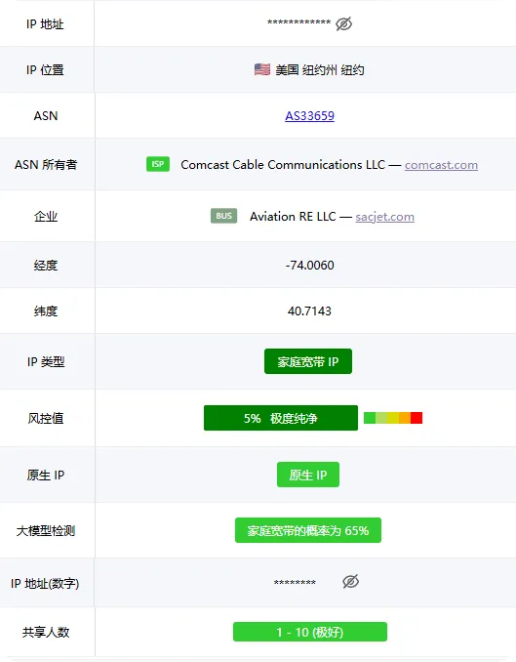516x662 pixels.
Task: Open the sacjet.com link
Action: pos(384,217)
